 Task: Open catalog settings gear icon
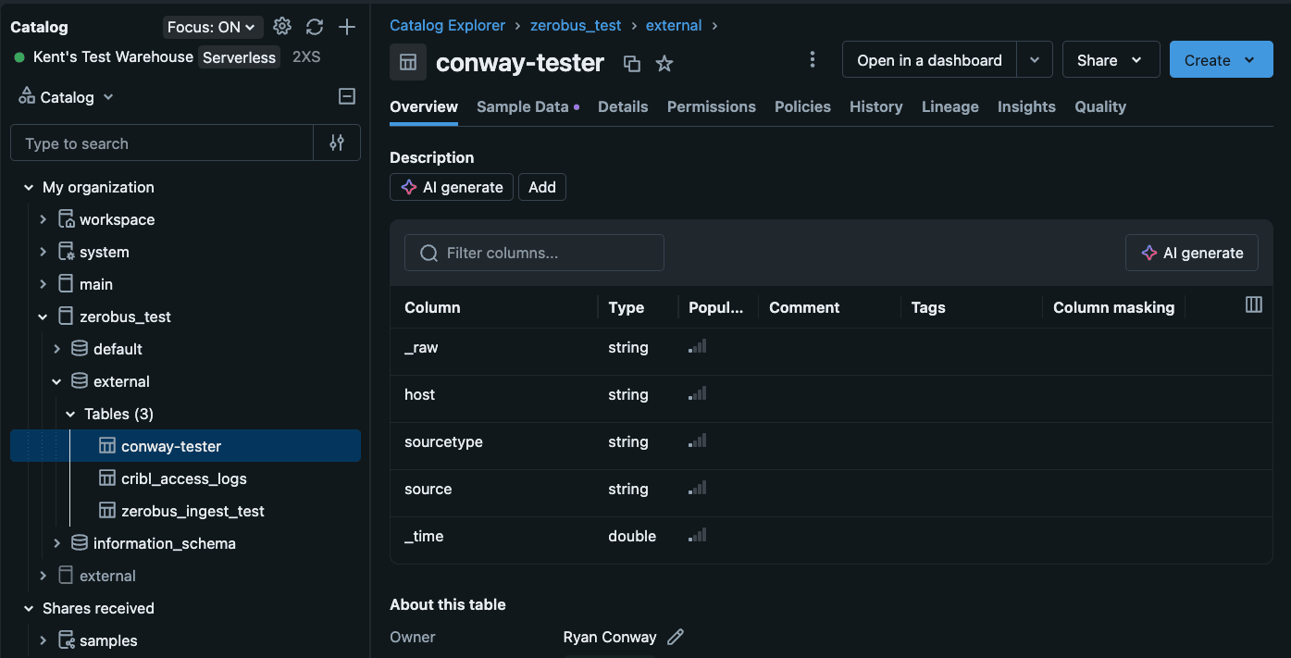[282, 27]
